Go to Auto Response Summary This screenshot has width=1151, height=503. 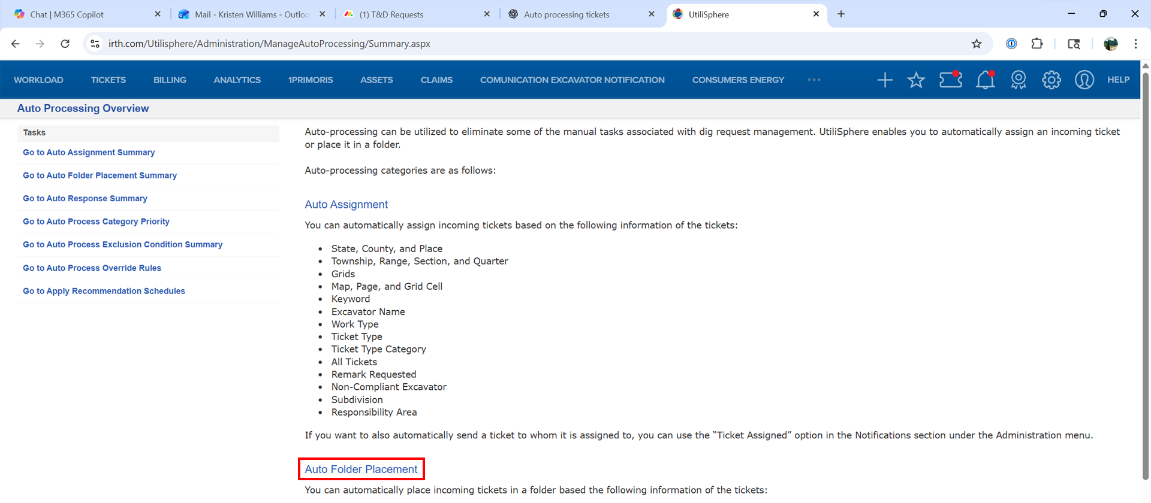pyautogui.click(x=85, y=198)
